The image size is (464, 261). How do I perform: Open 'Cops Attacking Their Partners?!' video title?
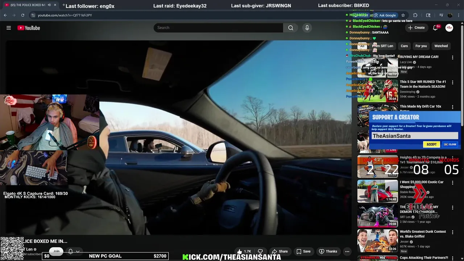424,258
